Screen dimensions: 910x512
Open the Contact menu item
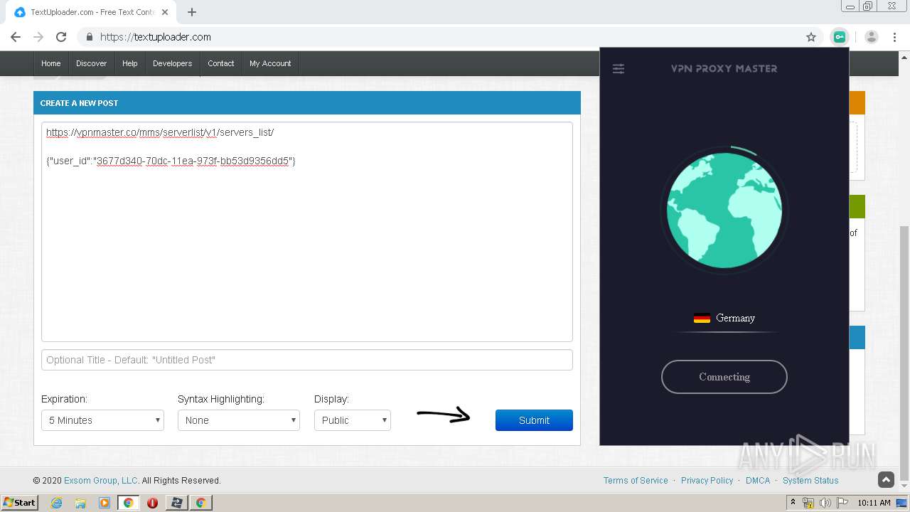pos(221,63)
